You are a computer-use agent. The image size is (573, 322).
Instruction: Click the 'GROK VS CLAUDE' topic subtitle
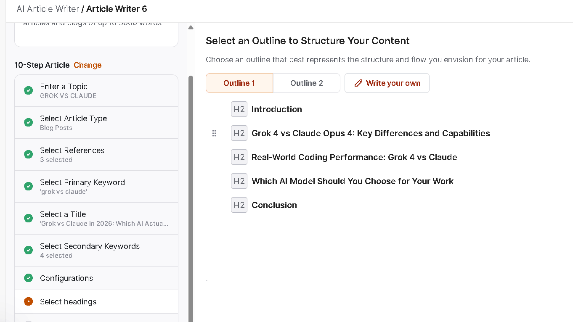point(68,96)
